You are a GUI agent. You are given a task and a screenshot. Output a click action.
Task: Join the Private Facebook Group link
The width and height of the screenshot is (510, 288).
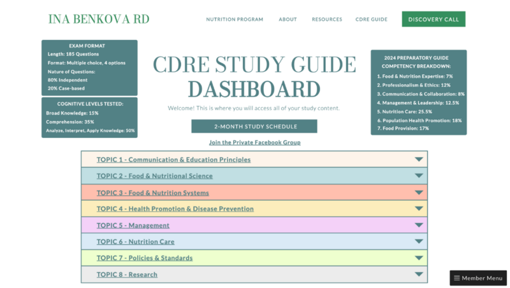(254, 142)
